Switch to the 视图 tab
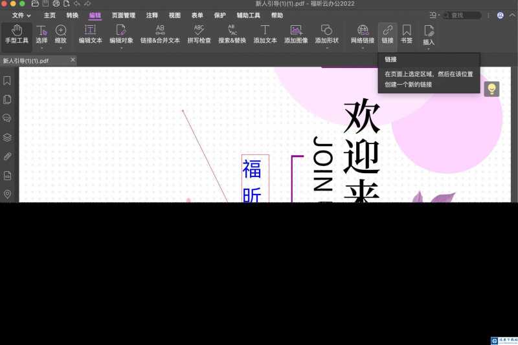This screenshot has height=345, width=518. coord(174,15)
